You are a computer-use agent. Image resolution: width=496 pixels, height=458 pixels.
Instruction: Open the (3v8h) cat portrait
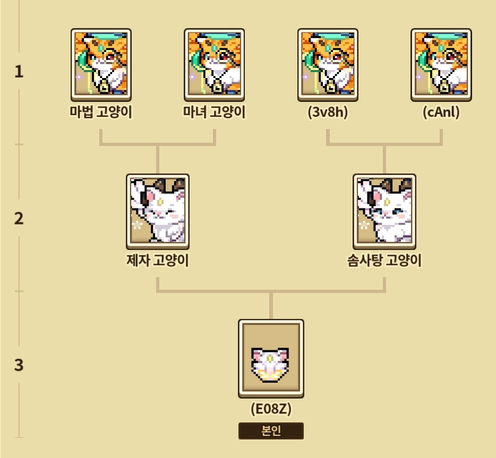(x=328, y=65)
